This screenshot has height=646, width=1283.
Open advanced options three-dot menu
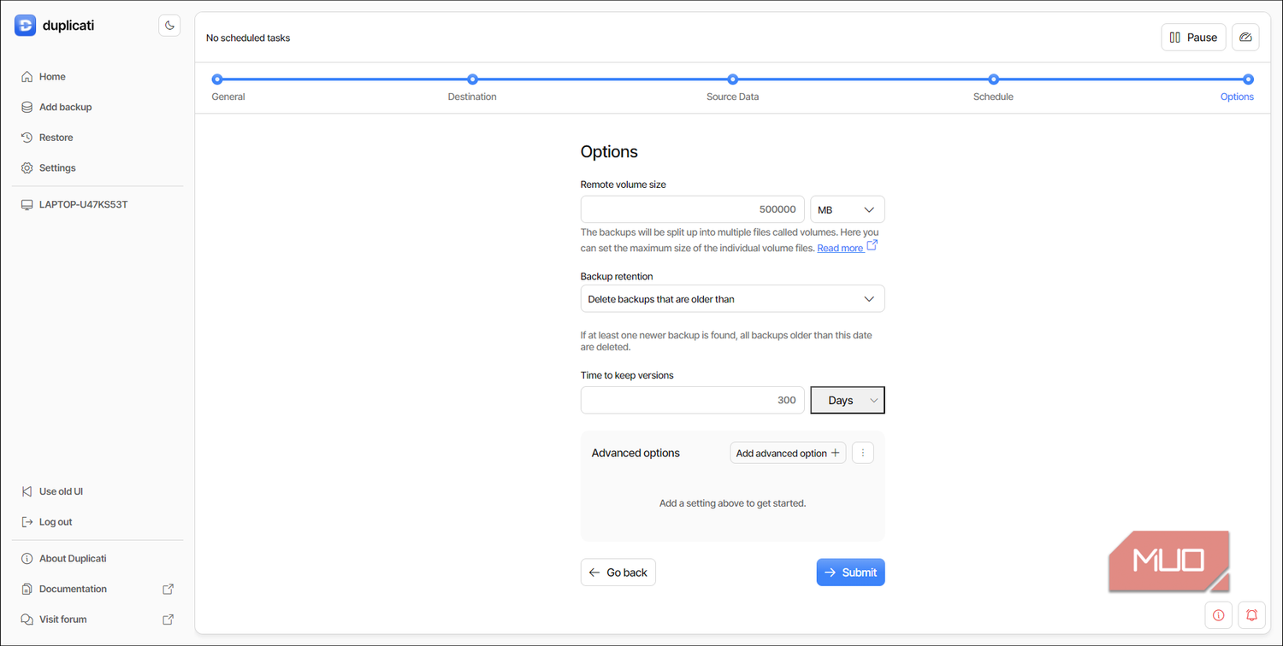[x=863, y=453]
